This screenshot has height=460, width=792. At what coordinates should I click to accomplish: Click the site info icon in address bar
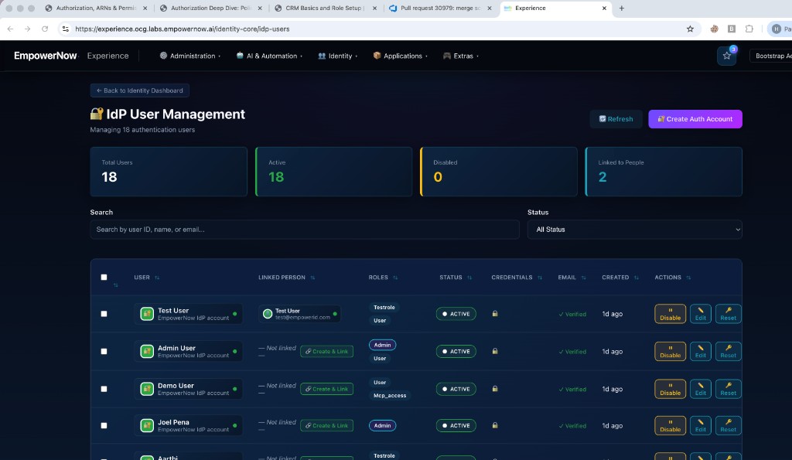coord(65,29)
